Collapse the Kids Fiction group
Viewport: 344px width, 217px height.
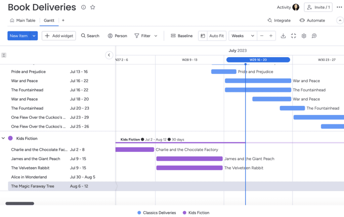pos(3,138)
